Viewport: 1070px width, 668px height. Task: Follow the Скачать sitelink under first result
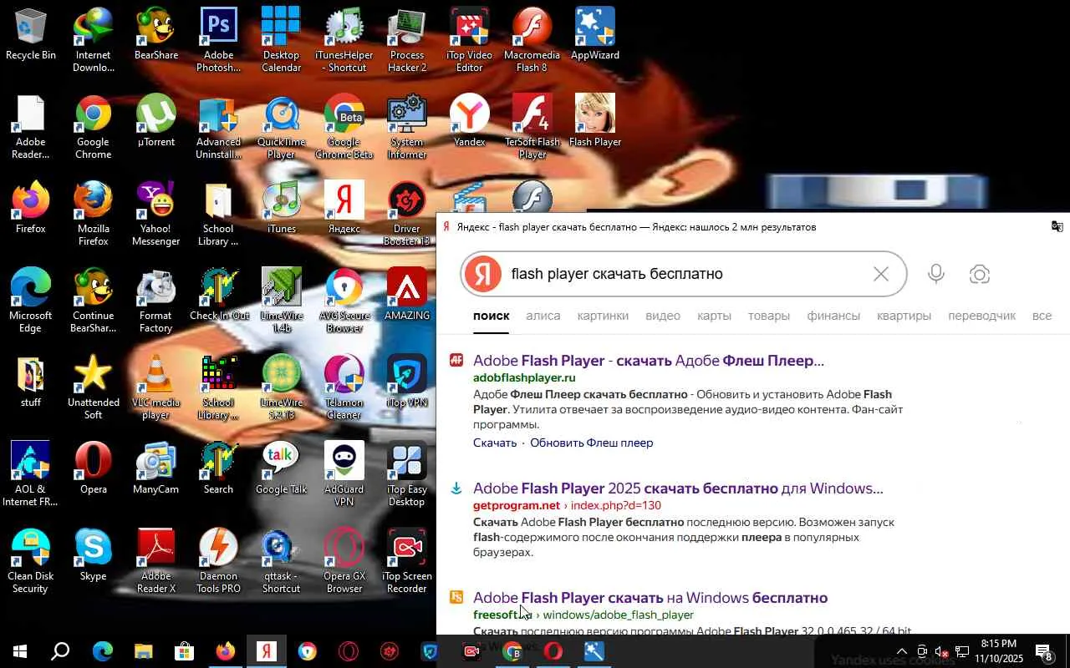pyautogui.click(x=495, y=443)
